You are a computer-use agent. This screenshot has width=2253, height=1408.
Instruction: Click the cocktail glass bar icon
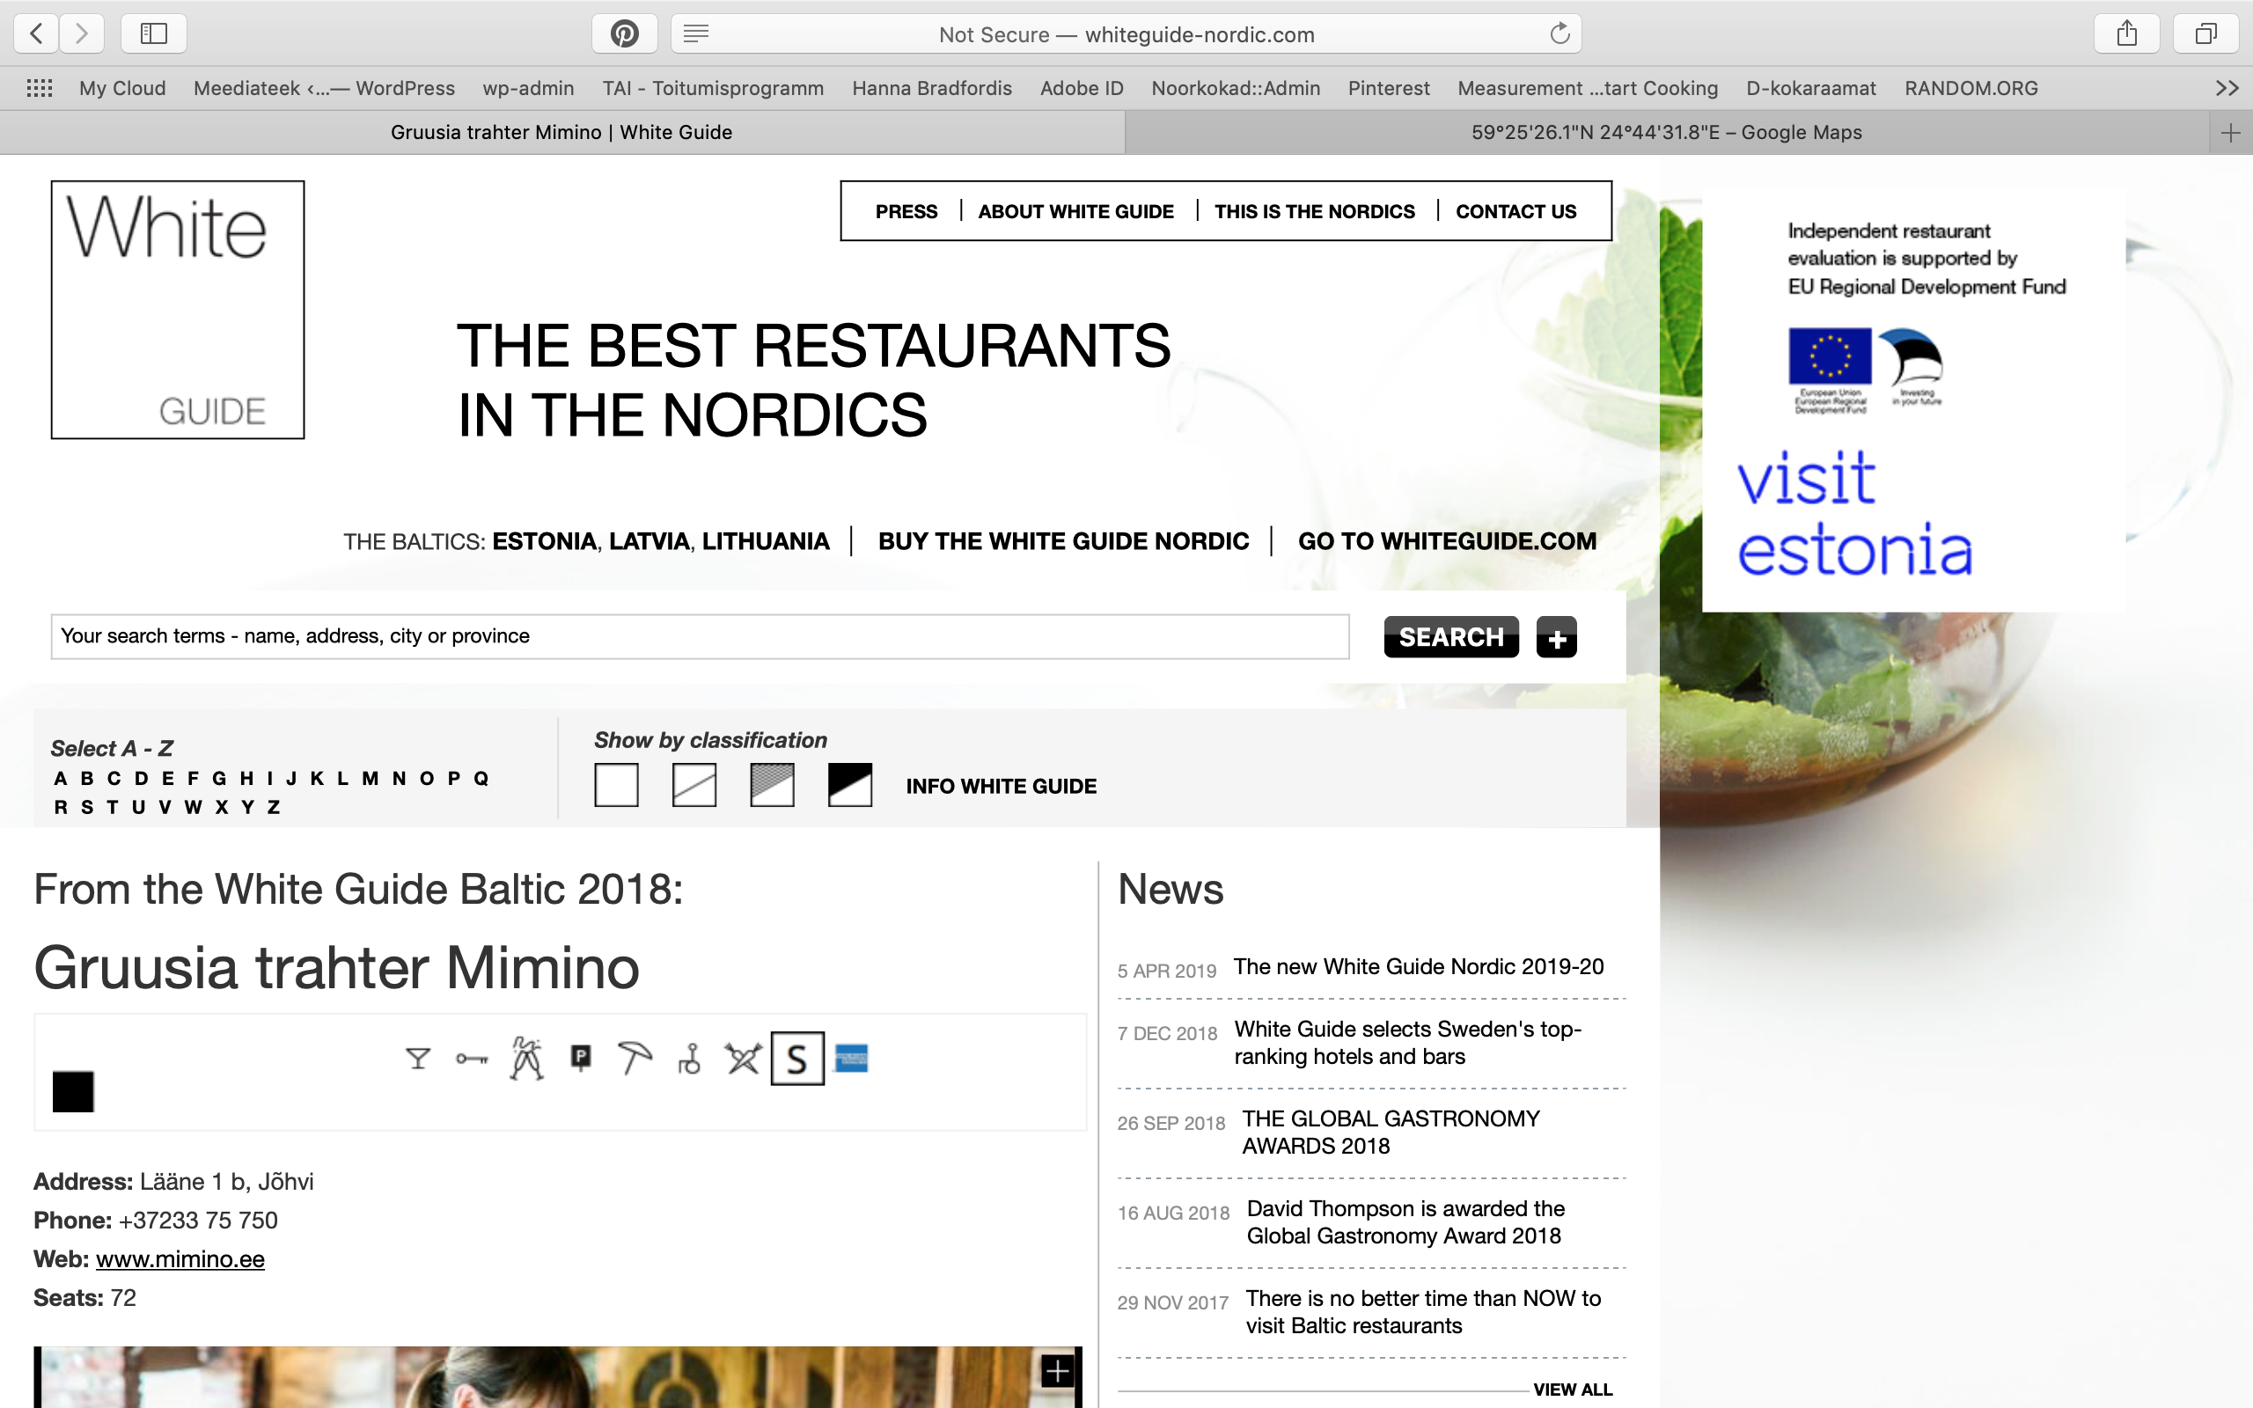tap(418, 1059)
